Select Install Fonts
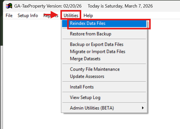Screen dimensions: 180x129 [82, 87]
